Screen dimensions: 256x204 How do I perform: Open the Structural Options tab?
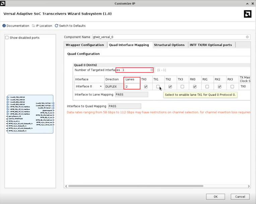click(x=169, y=45)
